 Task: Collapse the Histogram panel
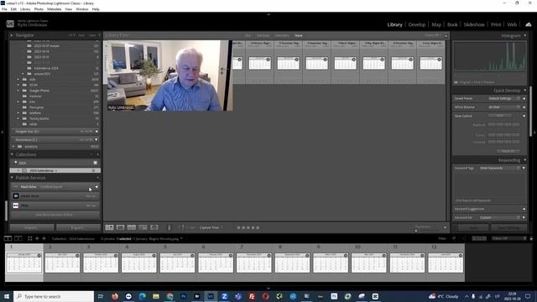point(524,35)
